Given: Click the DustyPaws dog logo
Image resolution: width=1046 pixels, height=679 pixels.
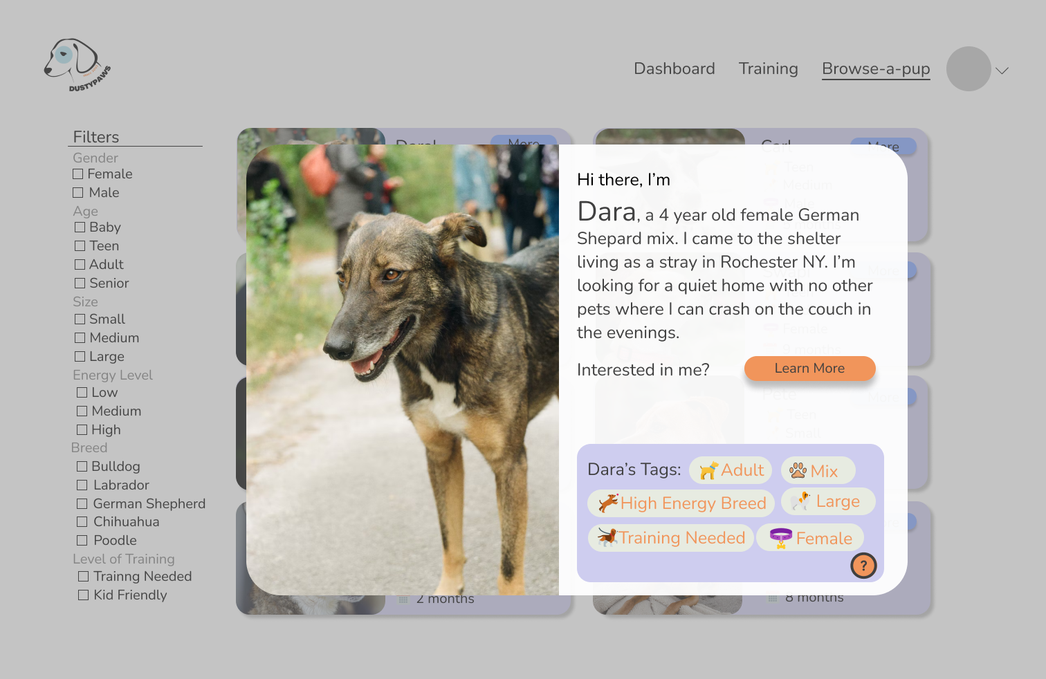Looking at the screenshot, I should pos(77,66).
